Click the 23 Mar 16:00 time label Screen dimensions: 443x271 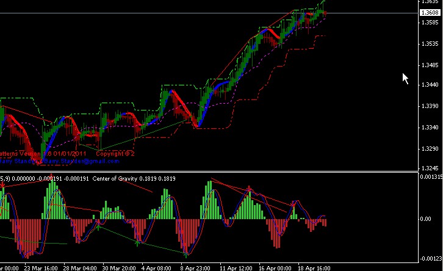[41, 268]
